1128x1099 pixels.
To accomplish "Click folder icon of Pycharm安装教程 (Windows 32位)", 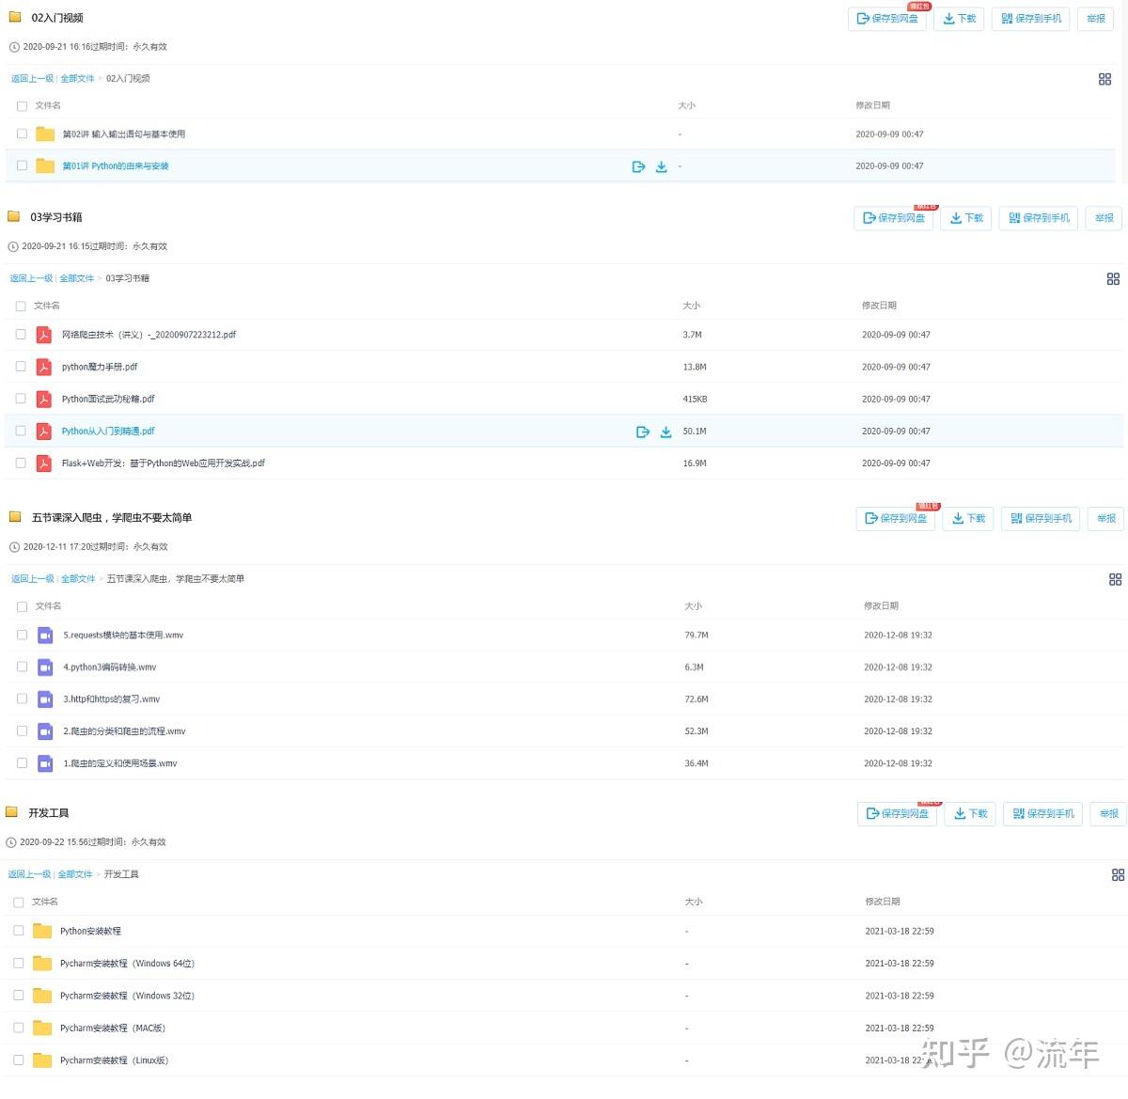I will [42, 996].
